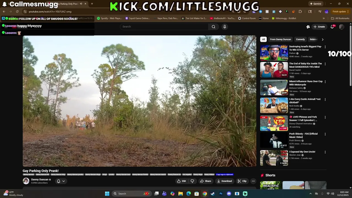Open options for Pooh Shiesty FDO video
The width and height of the screenshot is (352, 198).
click(x=325, y=134)
